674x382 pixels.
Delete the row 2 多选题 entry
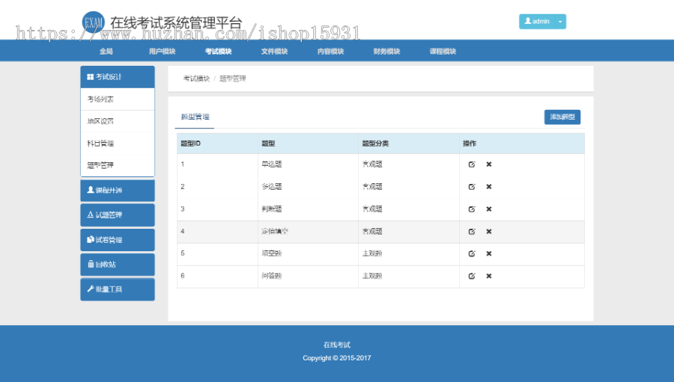(489, 187)
